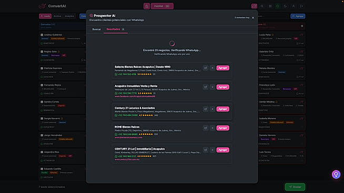
Task: Toggle the dark mode moon icon
Action: [286, 6]
